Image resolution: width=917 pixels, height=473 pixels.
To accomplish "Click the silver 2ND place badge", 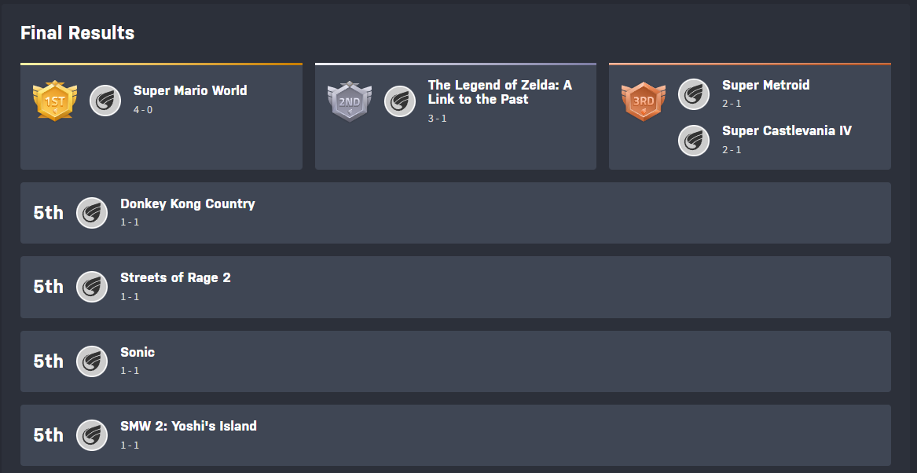I will tap(349, 101).
